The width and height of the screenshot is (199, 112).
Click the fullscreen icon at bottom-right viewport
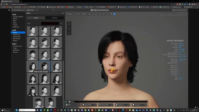197,107
